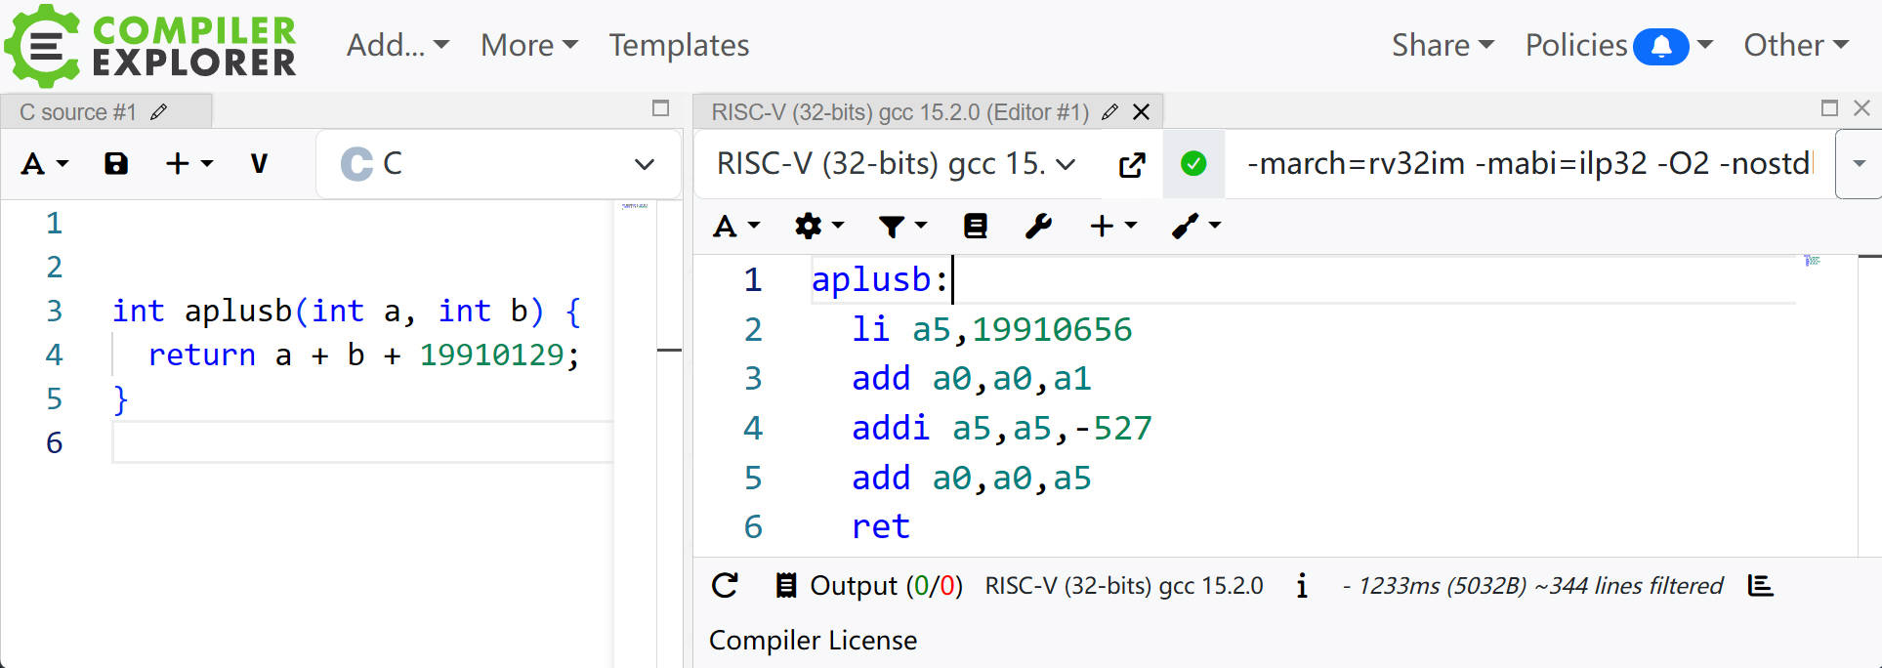Image resolution: width=1882 pixels, height=668 pixels.
Task: Pop out compiler picker window icon
Action: coord(1132,165)
